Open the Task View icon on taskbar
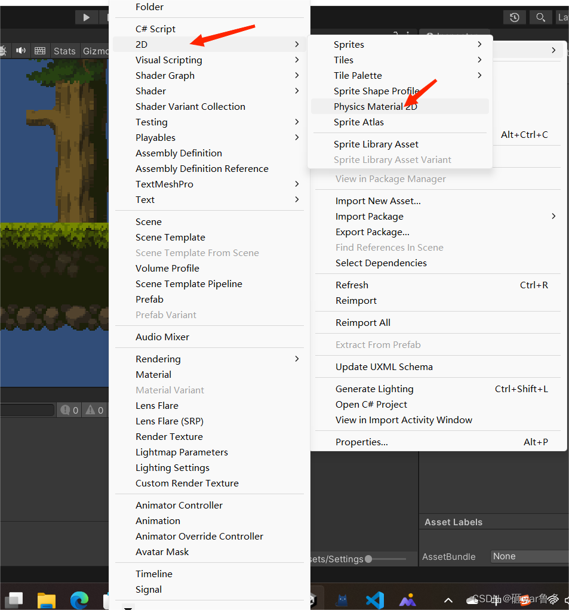This screenshot has width=569, height=610. [x=14, y=600]
